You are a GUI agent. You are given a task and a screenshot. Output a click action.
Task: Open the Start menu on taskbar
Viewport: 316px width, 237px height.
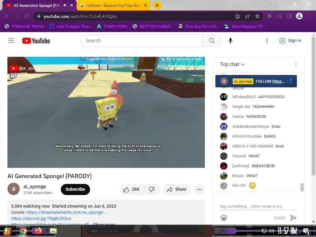pyautogui.click(x=7, y=231)
